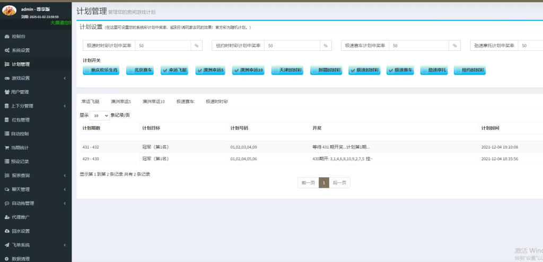Screen dimensions: 543x262
Task: Switch to the 澳洲幸运5 tab
Action: tap(121, 101)
